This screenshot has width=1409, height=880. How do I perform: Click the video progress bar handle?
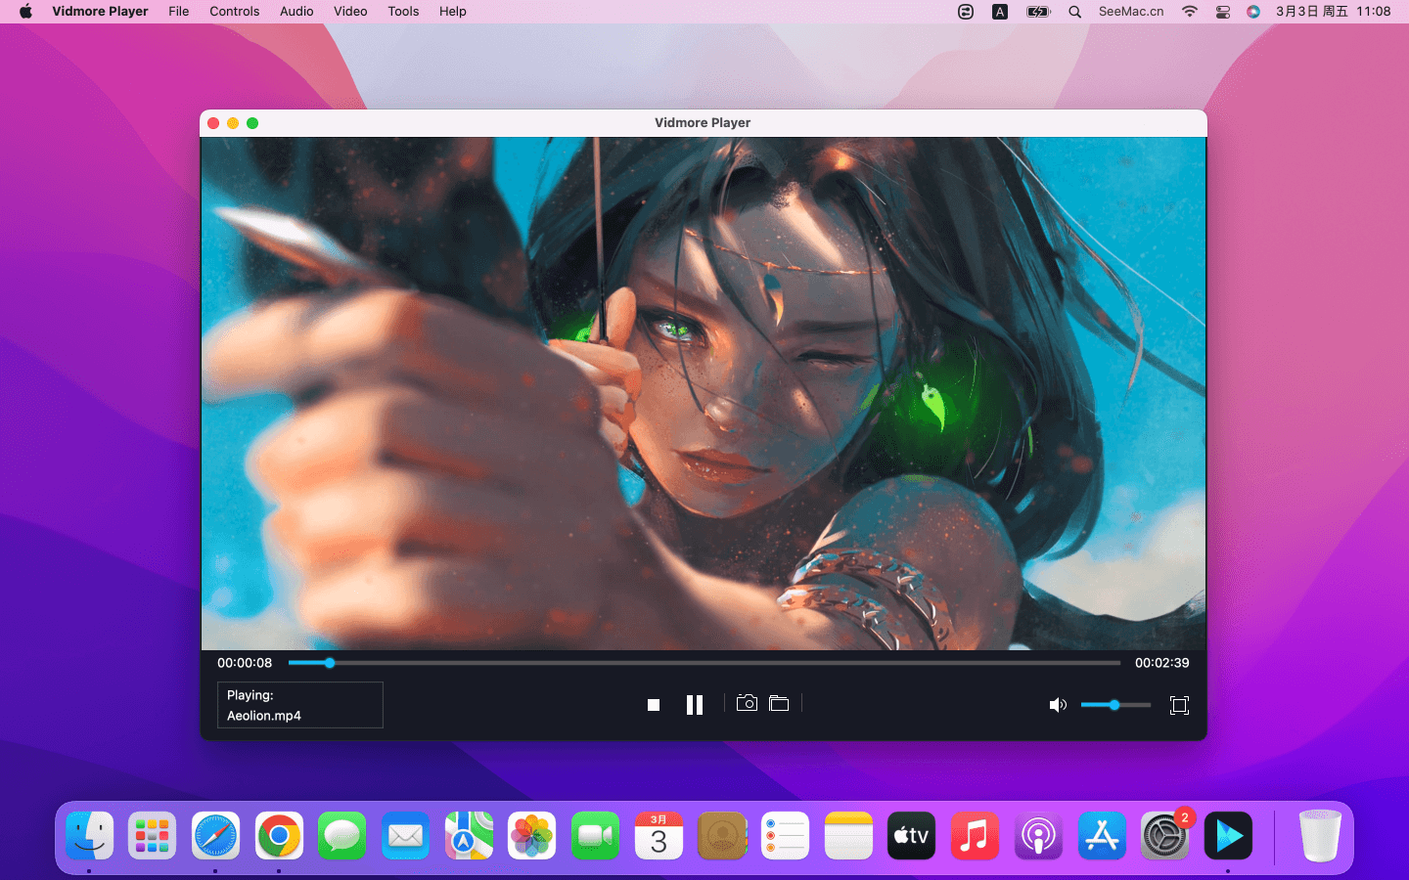pyautogui.click(x=330, y=663)
